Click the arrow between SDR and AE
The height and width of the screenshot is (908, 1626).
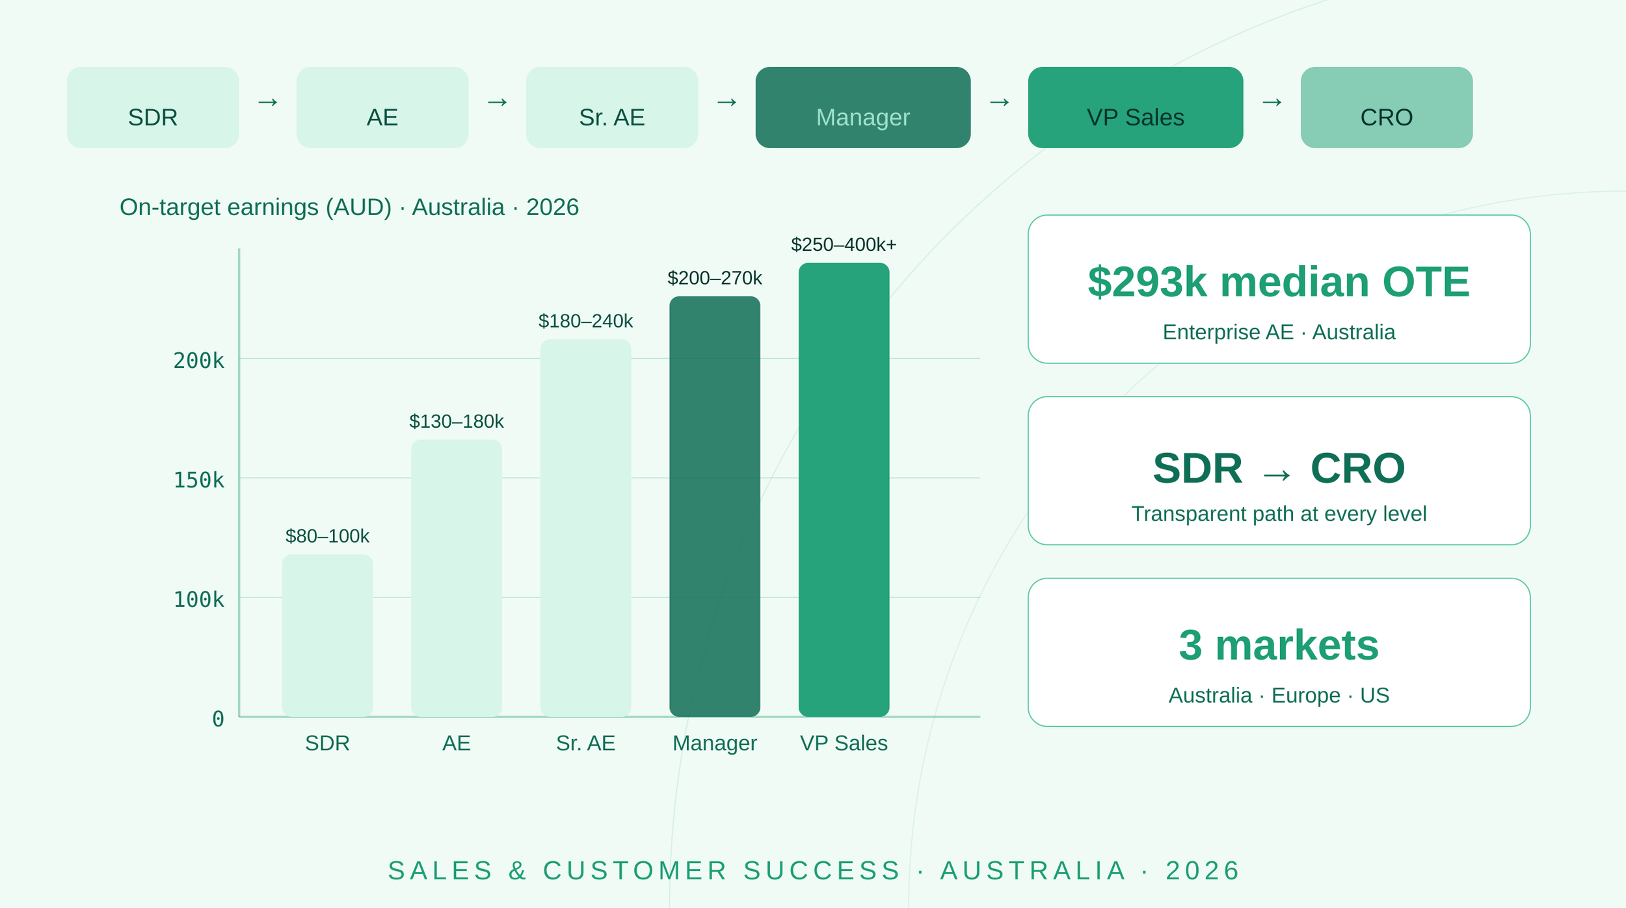click(268, 102)
